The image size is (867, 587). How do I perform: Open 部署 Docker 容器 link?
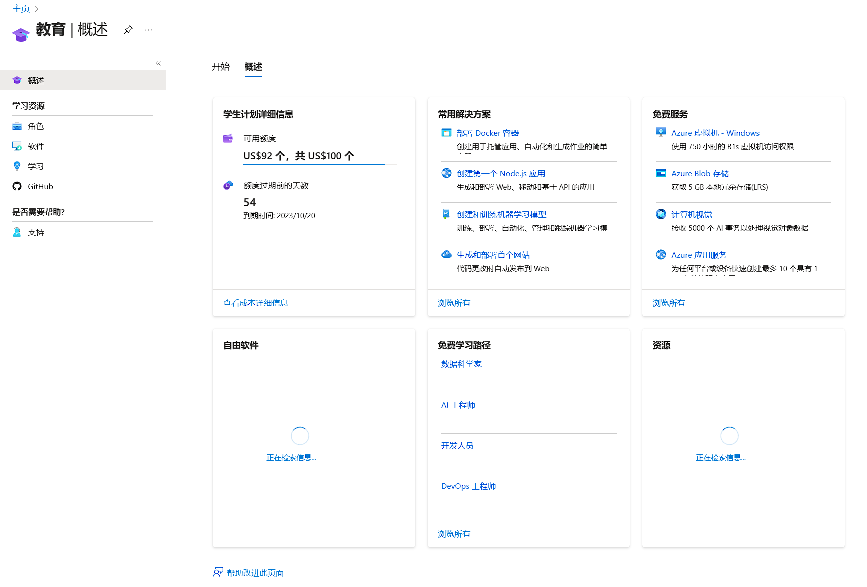[488, 133]
